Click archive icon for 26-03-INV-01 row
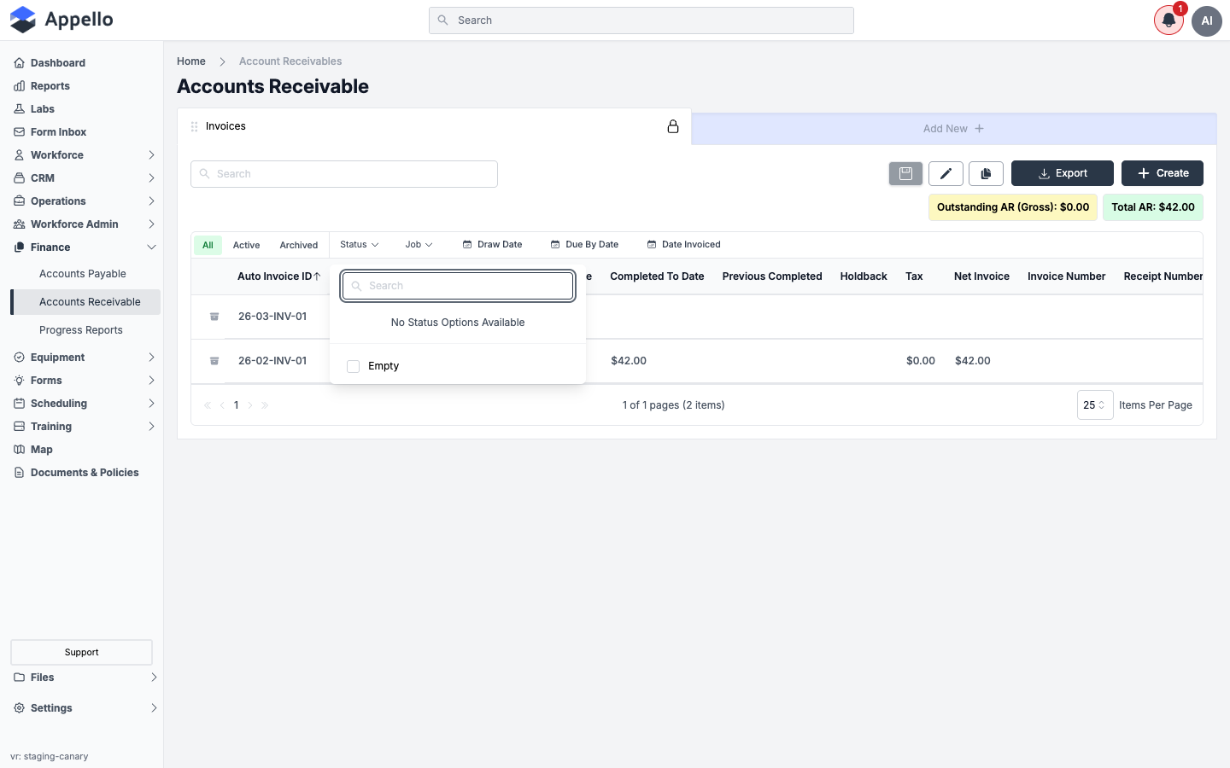Screen dimensions: 1230x768 (x=214, y=317)
